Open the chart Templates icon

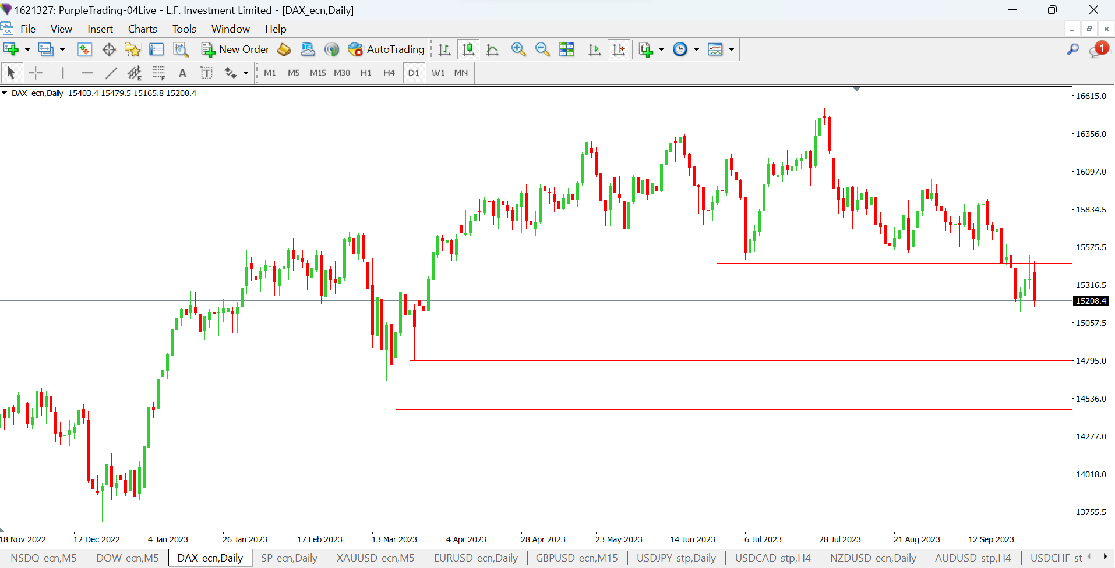tap(715, 49)
